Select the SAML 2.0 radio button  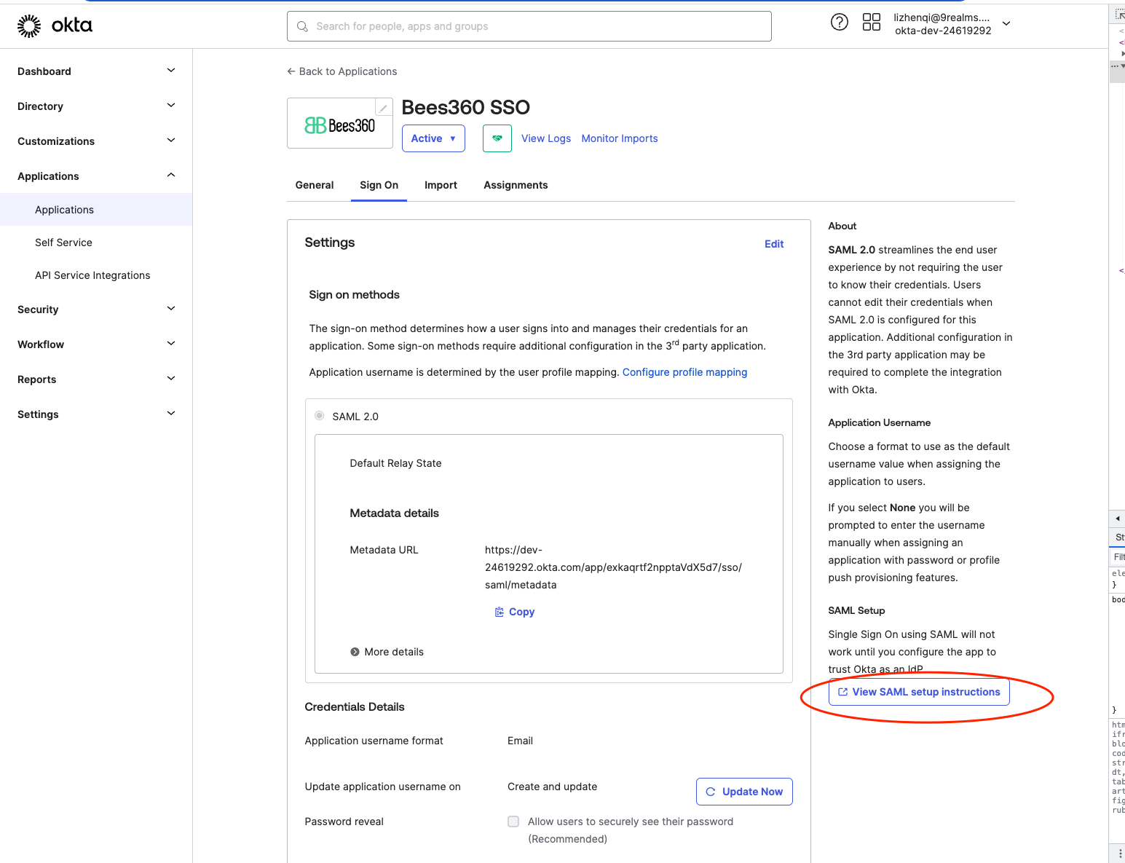319,416
